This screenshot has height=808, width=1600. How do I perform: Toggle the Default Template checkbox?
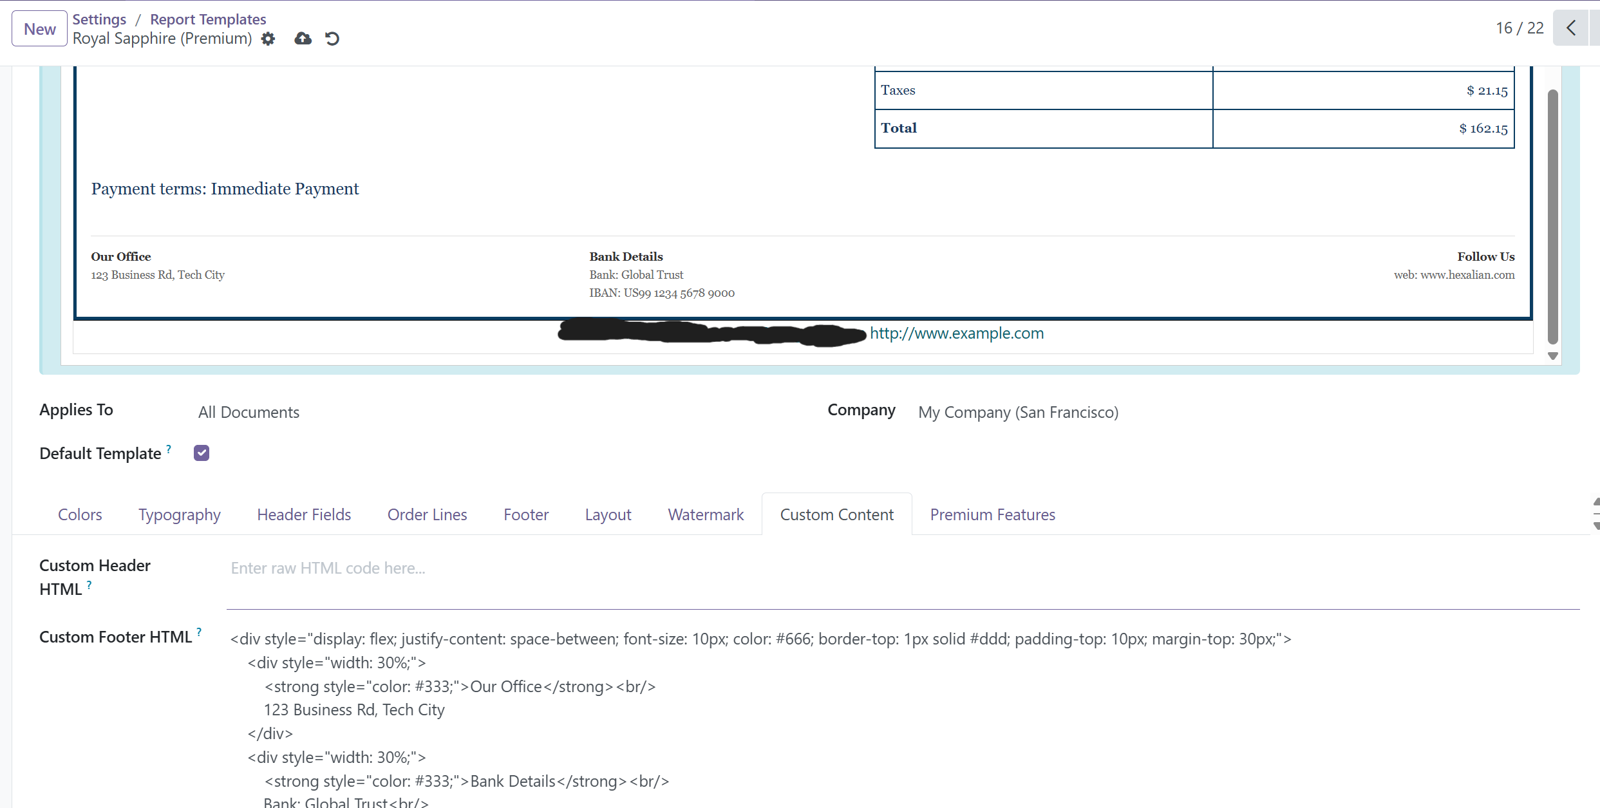(x=202, y=453)
